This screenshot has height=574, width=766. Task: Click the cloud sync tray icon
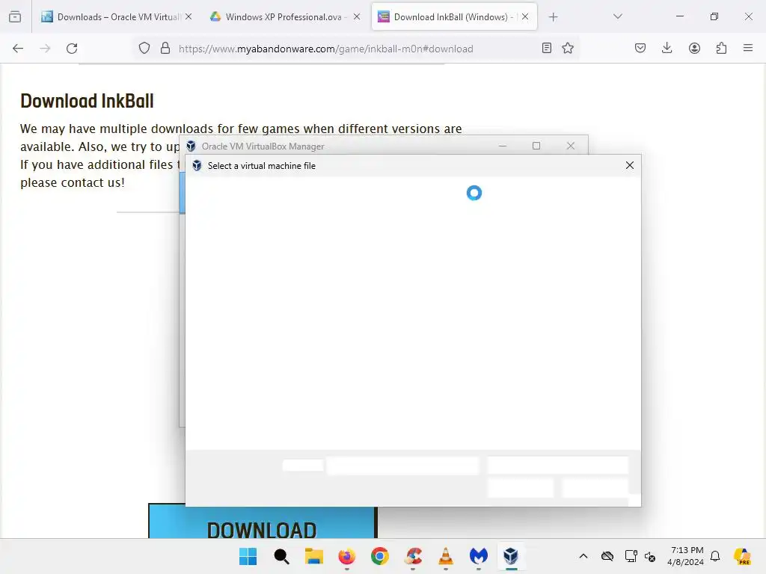(x=607, y=556)
